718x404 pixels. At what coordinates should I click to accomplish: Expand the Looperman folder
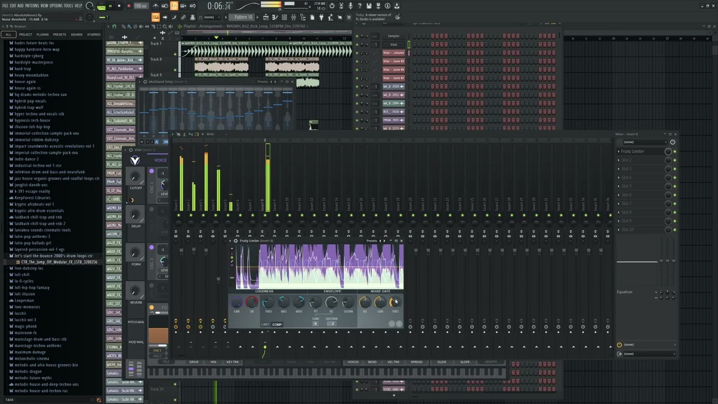[24, 300]
